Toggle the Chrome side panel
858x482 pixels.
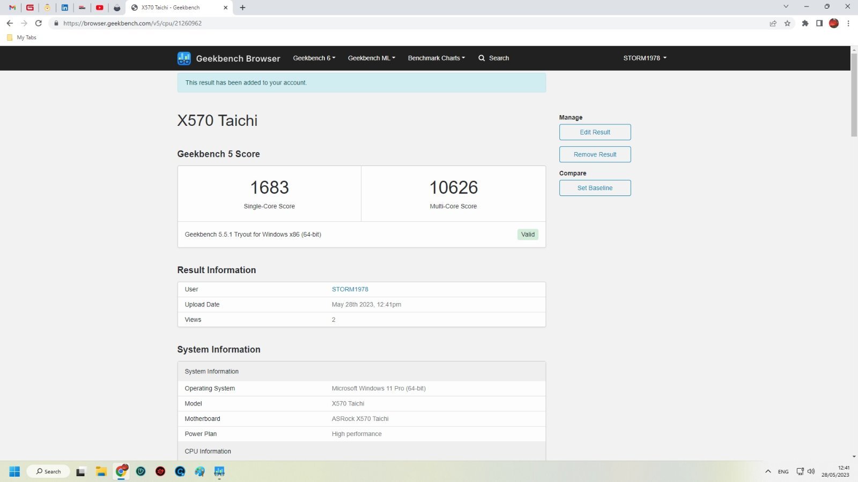click(819, 23)
